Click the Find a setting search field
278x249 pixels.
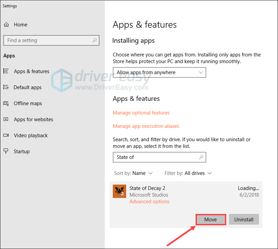[x=47, y=40]
